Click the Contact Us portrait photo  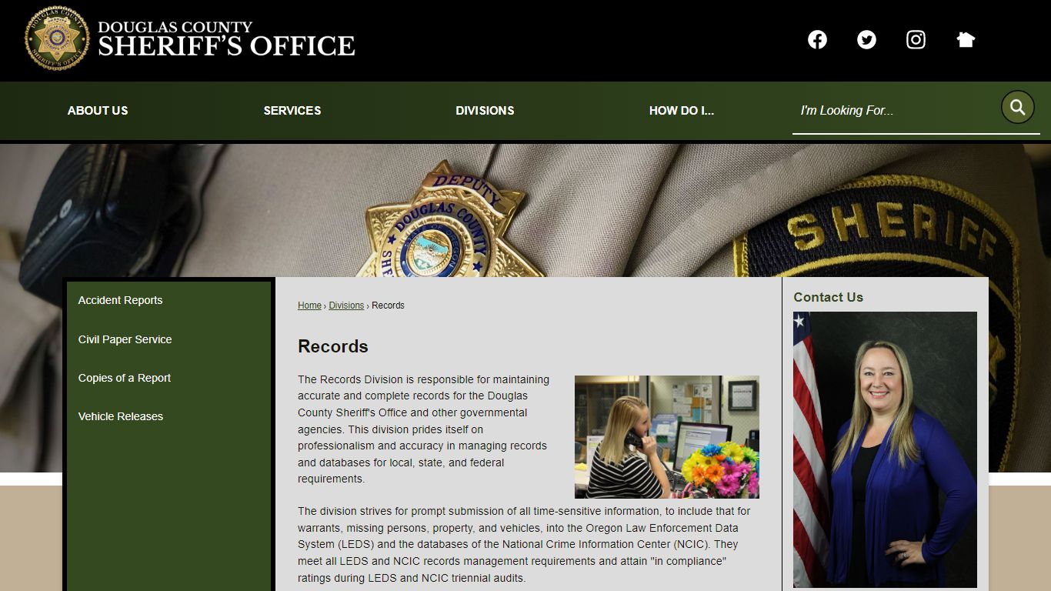(885, 449)
